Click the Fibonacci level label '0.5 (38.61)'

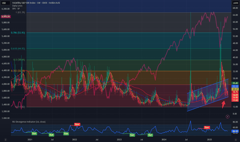[x=19, y=60]
